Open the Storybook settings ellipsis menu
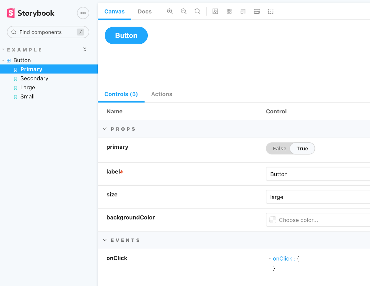Screen dimensions: 370x286 (83, 13)
